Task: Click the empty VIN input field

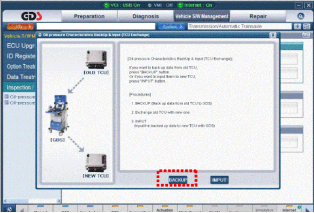Action: coord(96,26)
